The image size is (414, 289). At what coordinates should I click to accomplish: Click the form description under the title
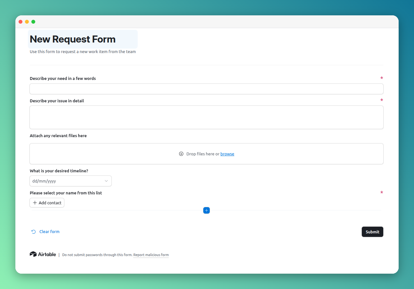tap(83, 51)
